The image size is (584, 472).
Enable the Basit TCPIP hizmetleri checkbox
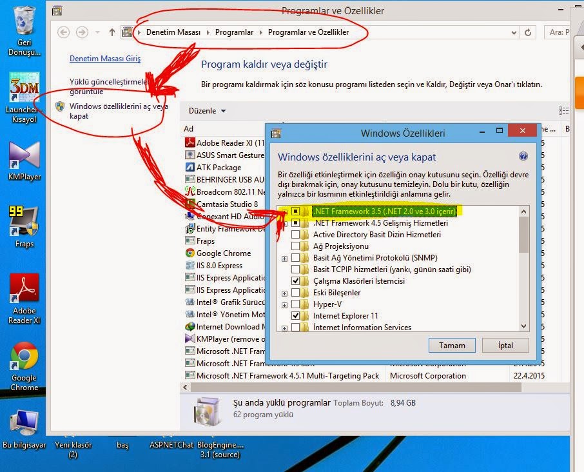295,269
